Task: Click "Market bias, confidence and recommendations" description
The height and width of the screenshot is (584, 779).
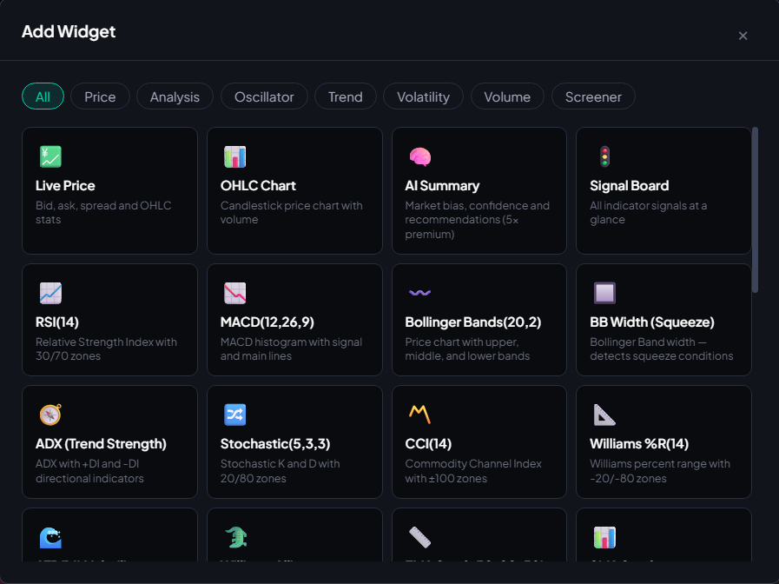Action: (x=477, y=220)
